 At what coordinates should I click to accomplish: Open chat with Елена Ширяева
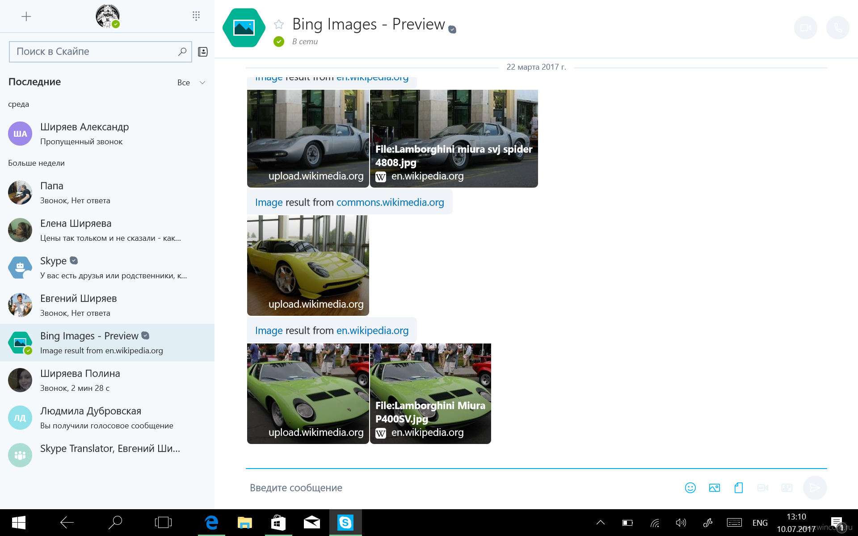click(x=107, y=230)
